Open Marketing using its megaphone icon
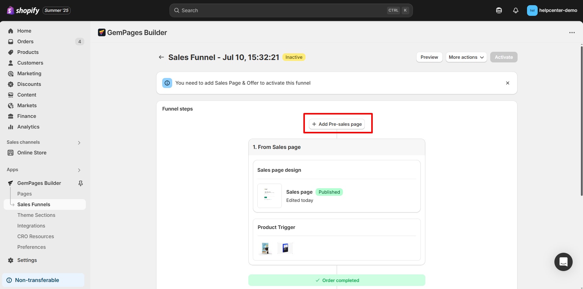The height and width of the screenshot is (289, 583). [11, 73]
